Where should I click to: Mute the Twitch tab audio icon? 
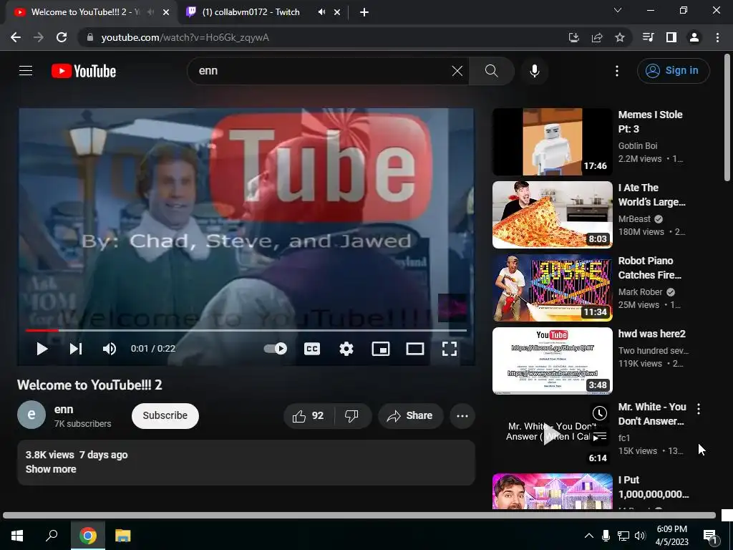pyautogui.click(x=321, y=12)
